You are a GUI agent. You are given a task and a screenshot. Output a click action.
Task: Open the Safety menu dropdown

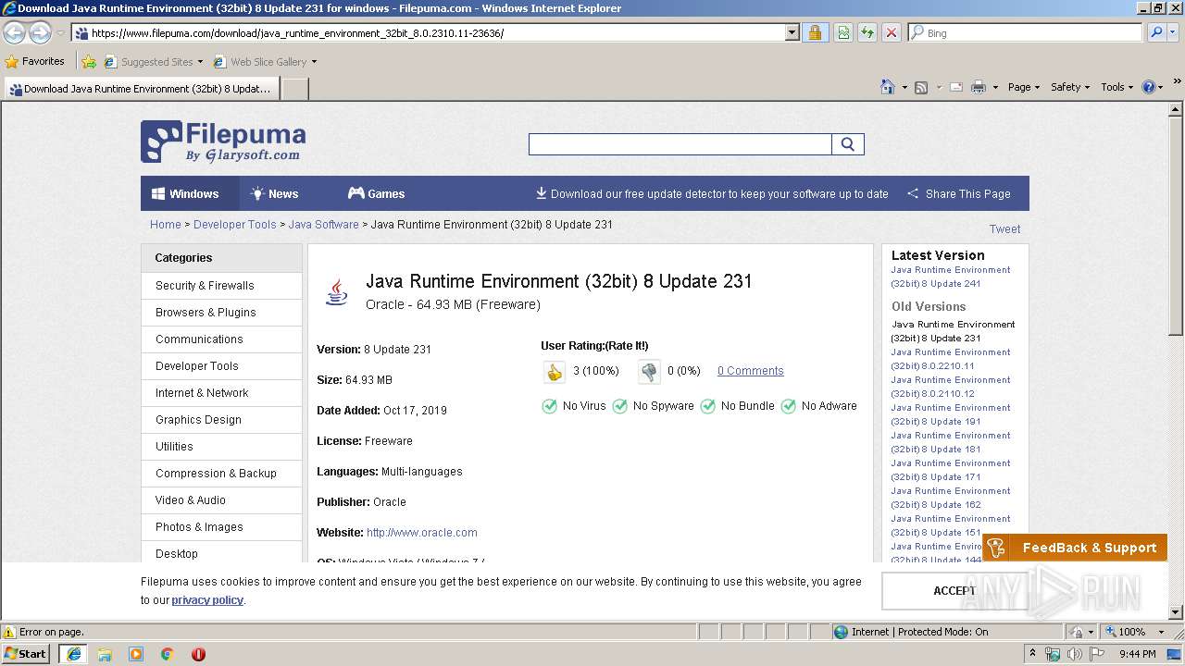(x=1069, y=87)
